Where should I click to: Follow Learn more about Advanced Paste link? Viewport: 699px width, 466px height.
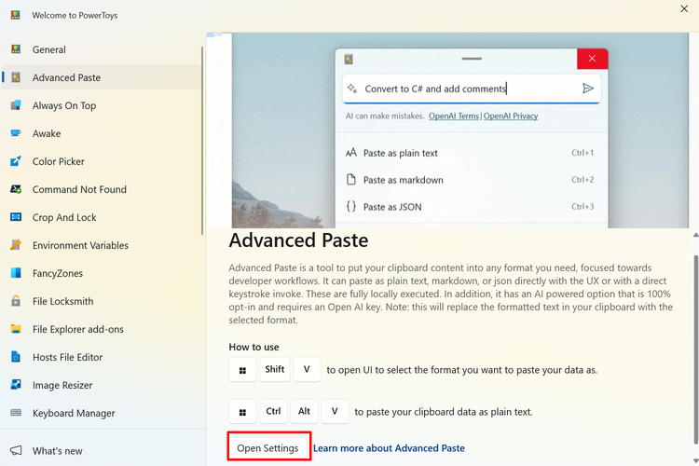point(389,447)
